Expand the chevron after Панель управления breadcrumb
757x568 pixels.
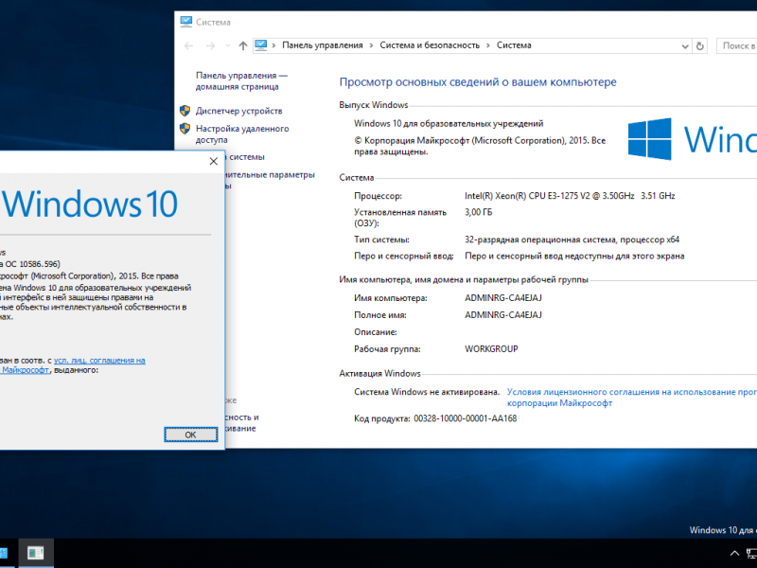click(x=371, y=45)
